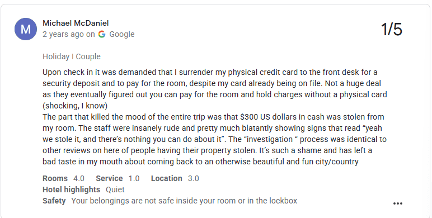Click the Google logo icon

click(x=102, y=34)
